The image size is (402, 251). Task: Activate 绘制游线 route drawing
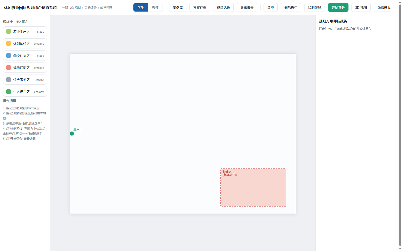pyautogui.click(x=315, y=8)
